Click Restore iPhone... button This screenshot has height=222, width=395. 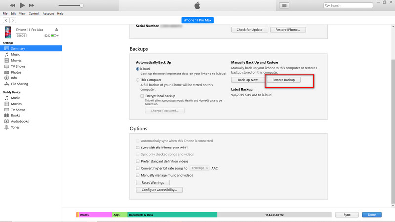(288, 30)
